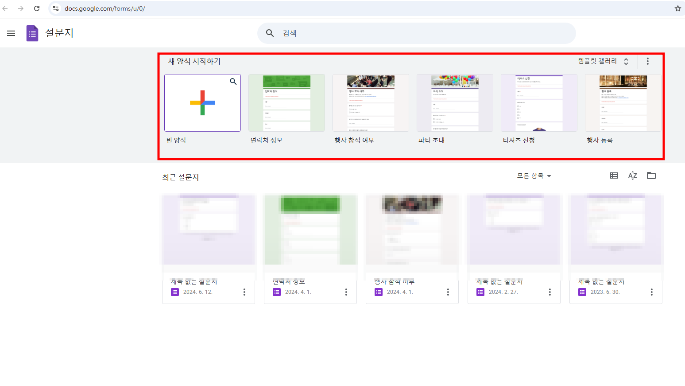The height and width of the screenshot is (386, 685).
Task: Open the 티셔츠 신청 template
Action: pyautogui.click(x=539, y=103)
